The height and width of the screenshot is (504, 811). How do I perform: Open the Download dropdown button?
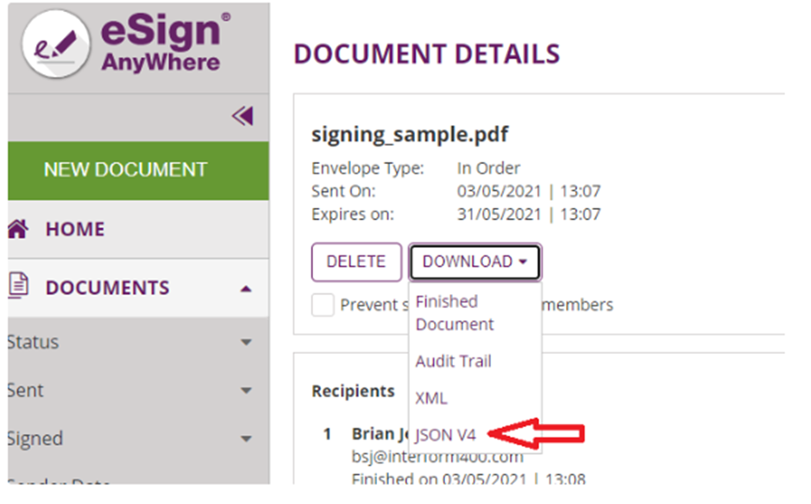(475, 261)
